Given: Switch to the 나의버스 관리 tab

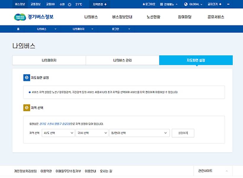Looking at the screenshot, I should pyautogui.click(x=122, y=60).
